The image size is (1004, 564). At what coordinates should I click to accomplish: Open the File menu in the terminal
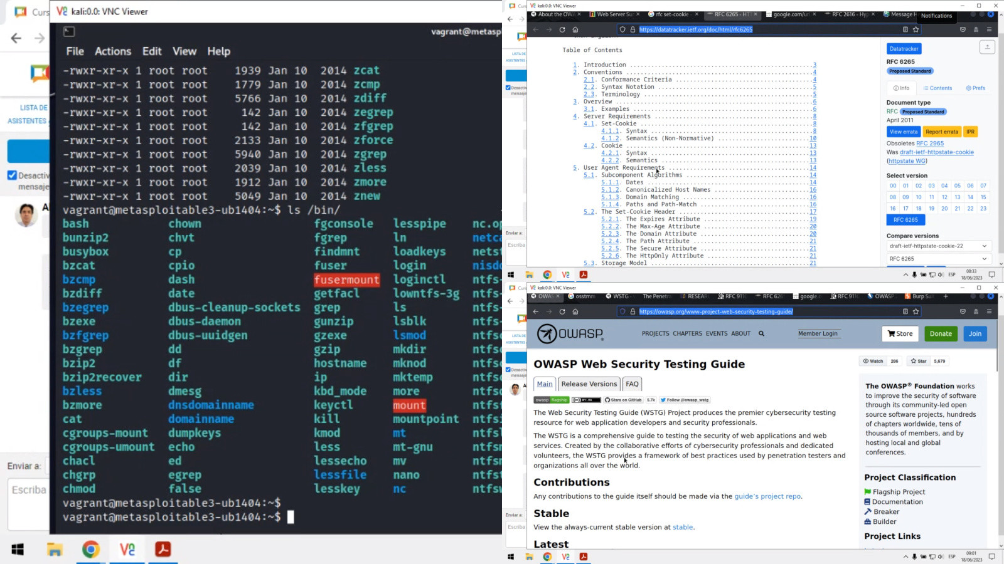(75, 51)
